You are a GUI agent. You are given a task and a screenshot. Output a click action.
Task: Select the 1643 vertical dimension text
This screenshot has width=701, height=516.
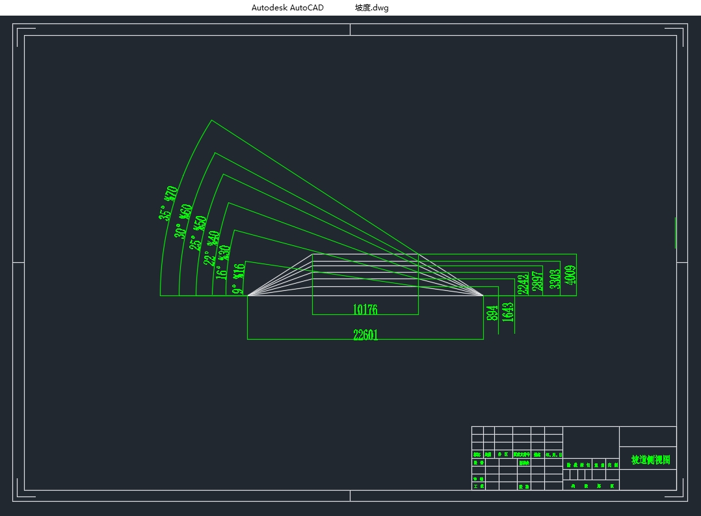click(x=508, y=312)
